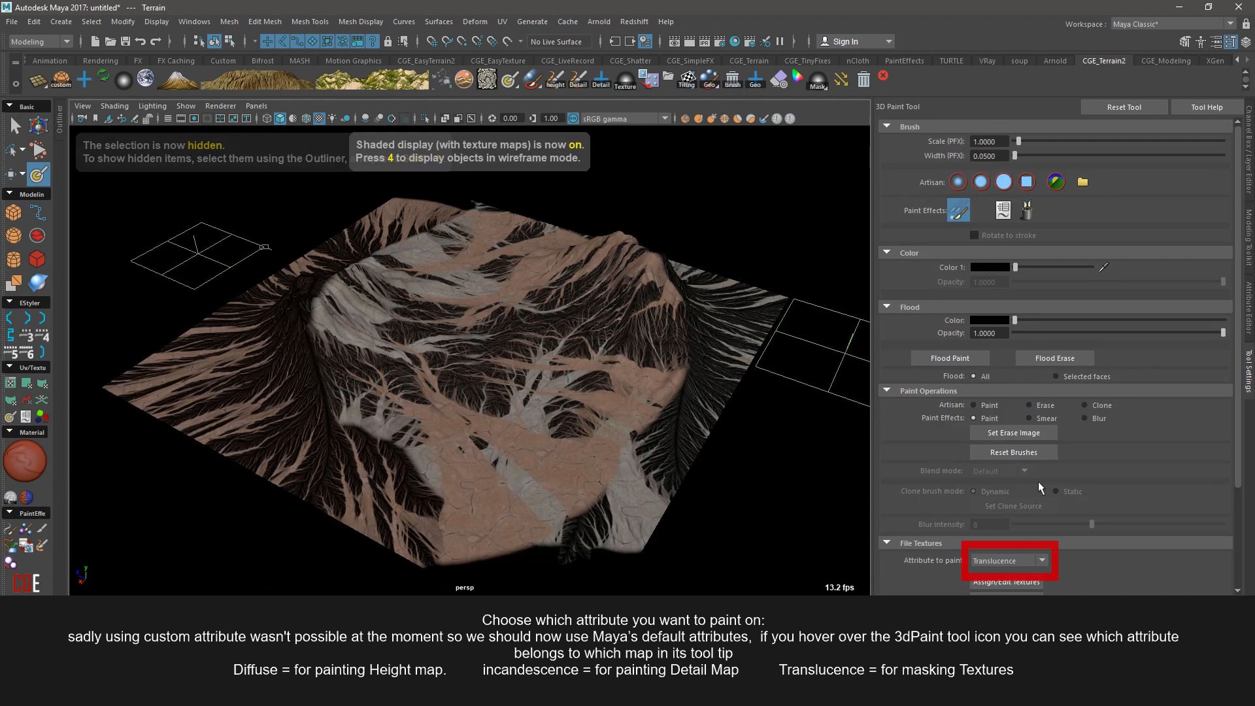The height and width of the screenshot is (706, 1255).
Task: Select the arrow Select tool
Action: point(15,126)
